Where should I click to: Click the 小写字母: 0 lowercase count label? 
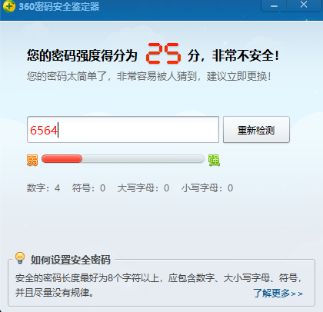point(207,188)
